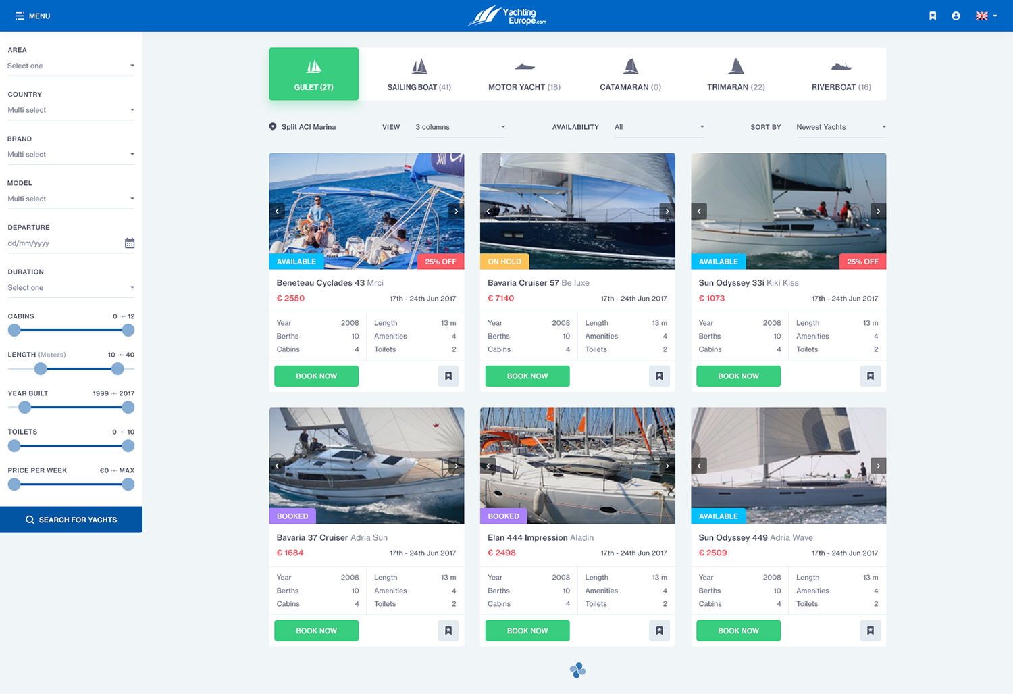This screenshot has height=694, width=1013.
Task: Open the Country multi select
Action: (71, 110)
